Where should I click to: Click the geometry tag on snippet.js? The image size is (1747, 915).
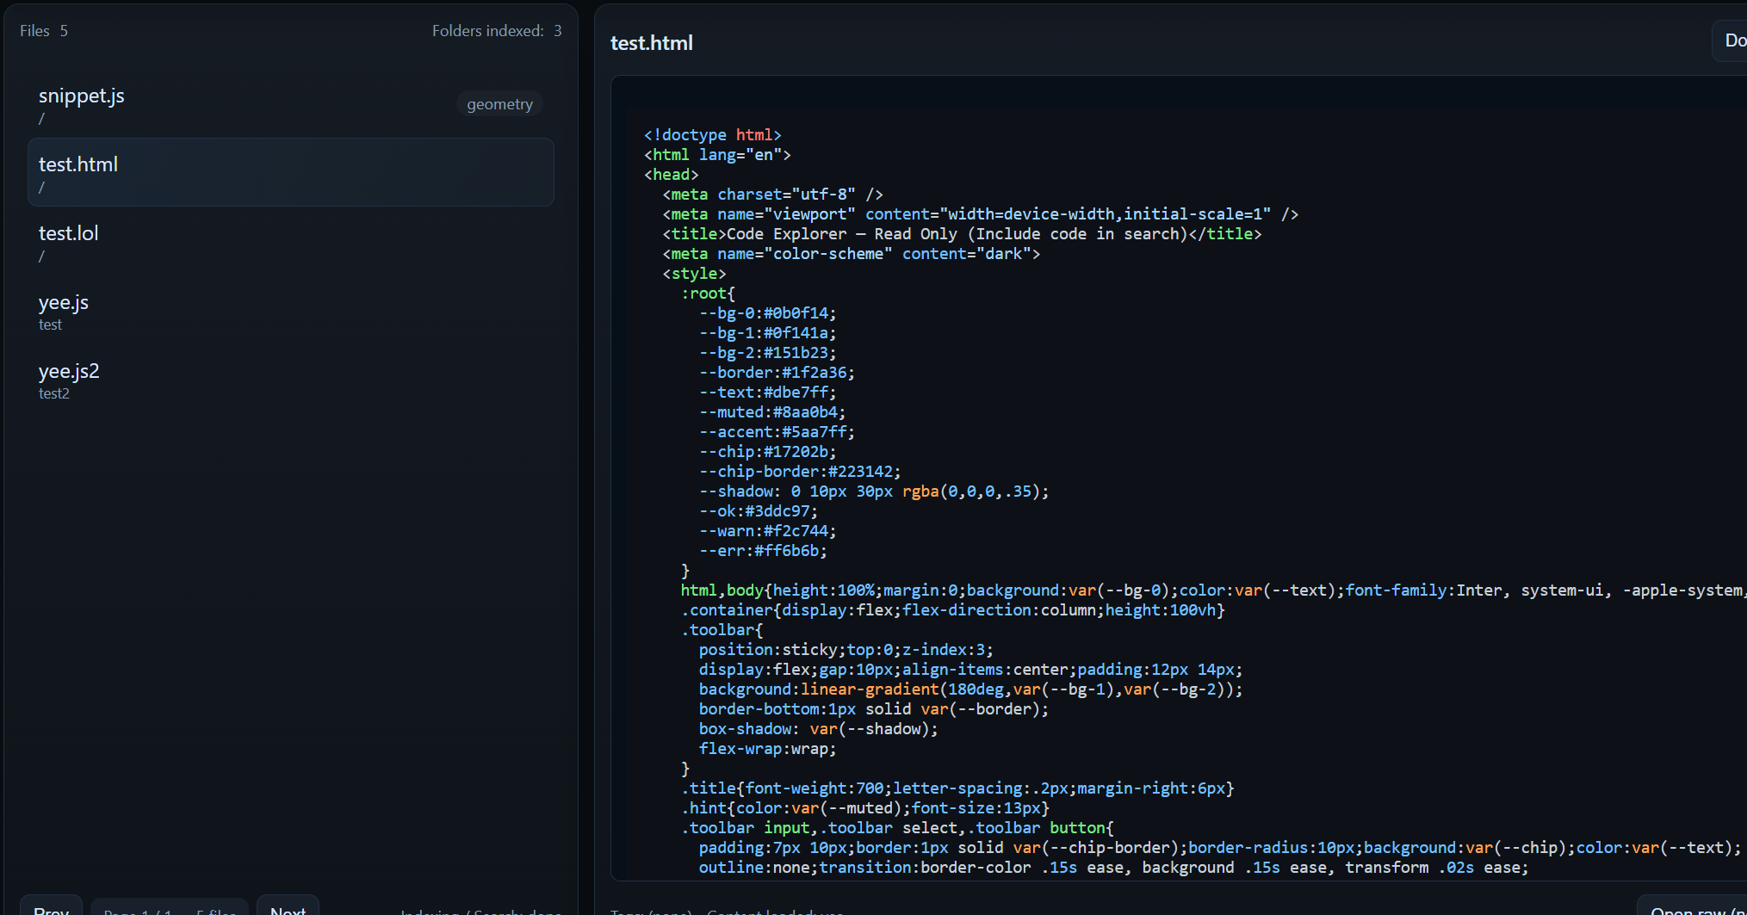499,104
